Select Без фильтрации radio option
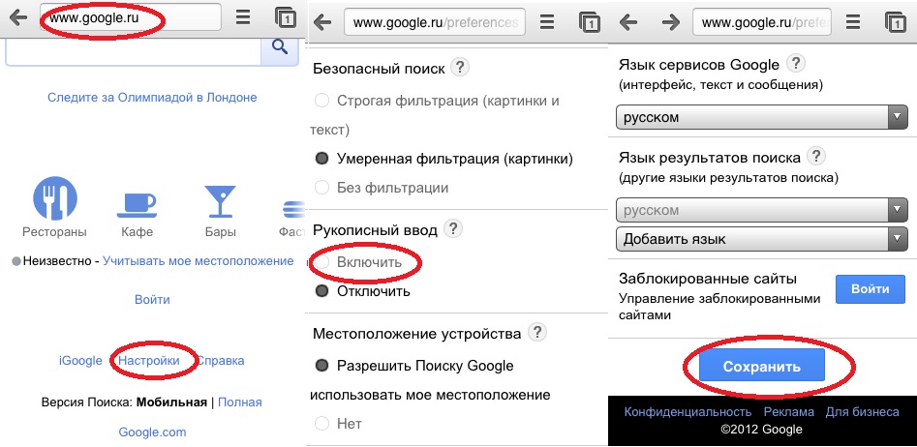The width and height of the screenshot is (917, 447). tap(321, 188)
